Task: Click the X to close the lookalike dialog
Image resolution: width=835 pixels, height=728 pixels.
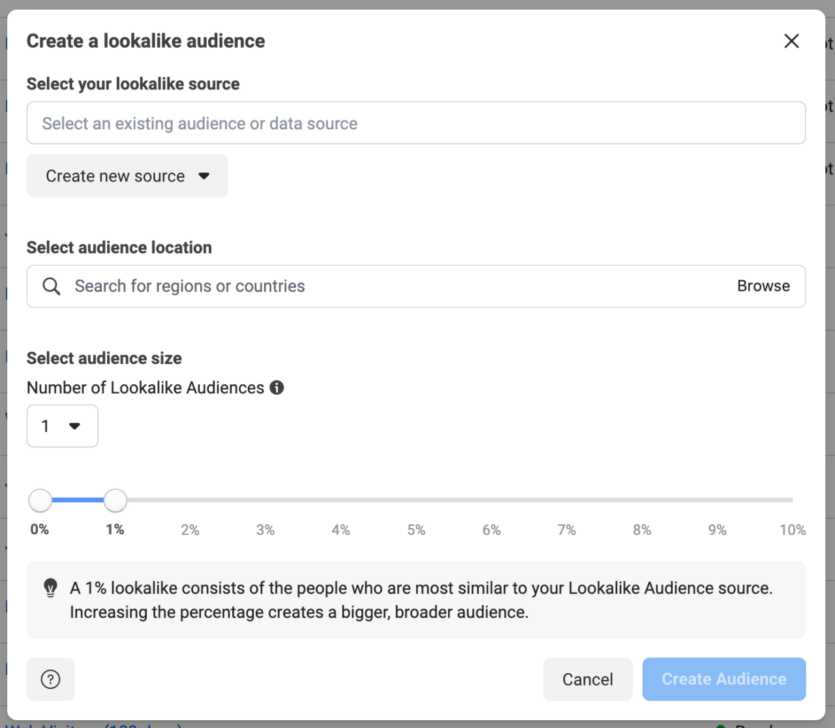Action: point(791,40)
